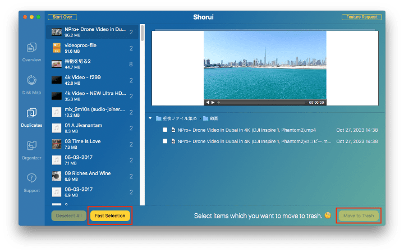Screen dimensions: 404x252
Task: Play the Dubai drone video preview
Action: [x=213, y=102]
